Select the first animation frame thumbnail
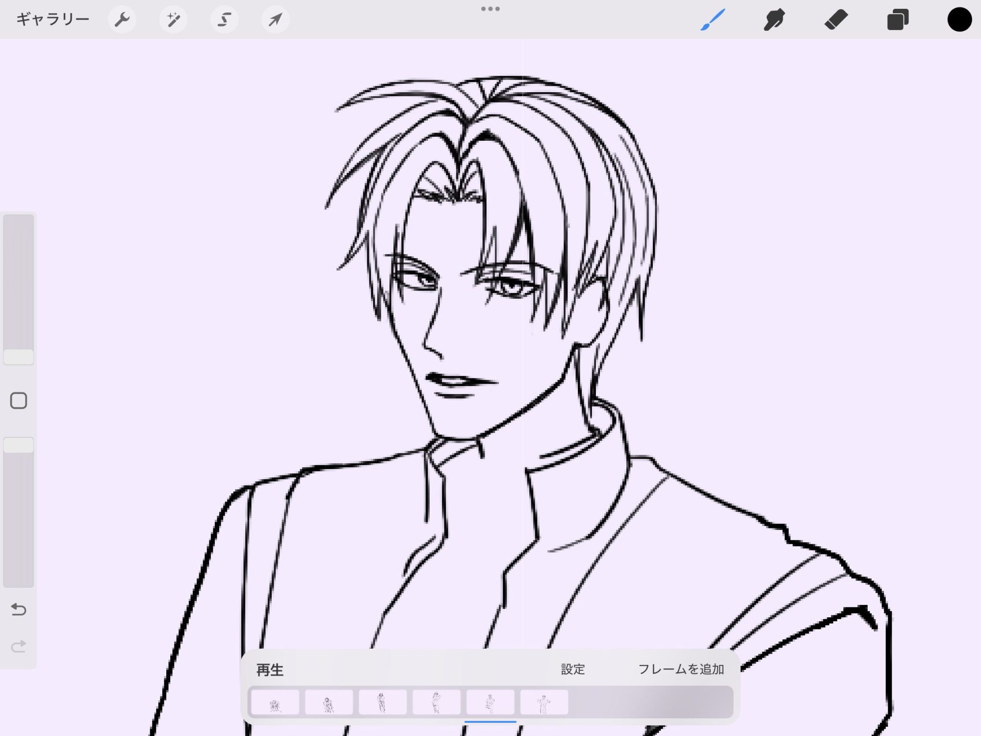981x736 pixels. [275, 702]
